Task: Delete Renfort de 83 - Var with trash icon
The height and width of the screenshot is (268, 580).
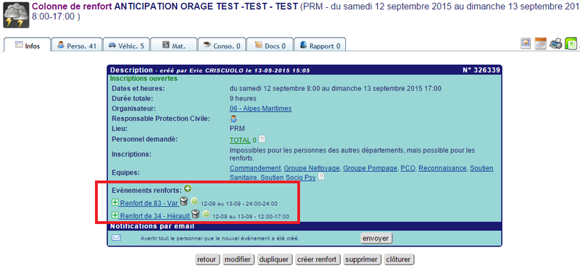Action: (184, 202)
